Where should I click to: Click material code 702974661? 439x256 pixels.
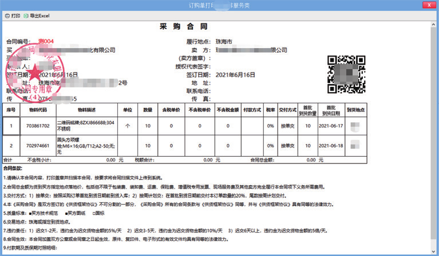(38, 146)
